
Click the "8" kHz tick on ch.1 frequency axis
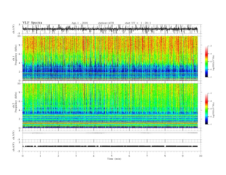(x=20, y=45)
